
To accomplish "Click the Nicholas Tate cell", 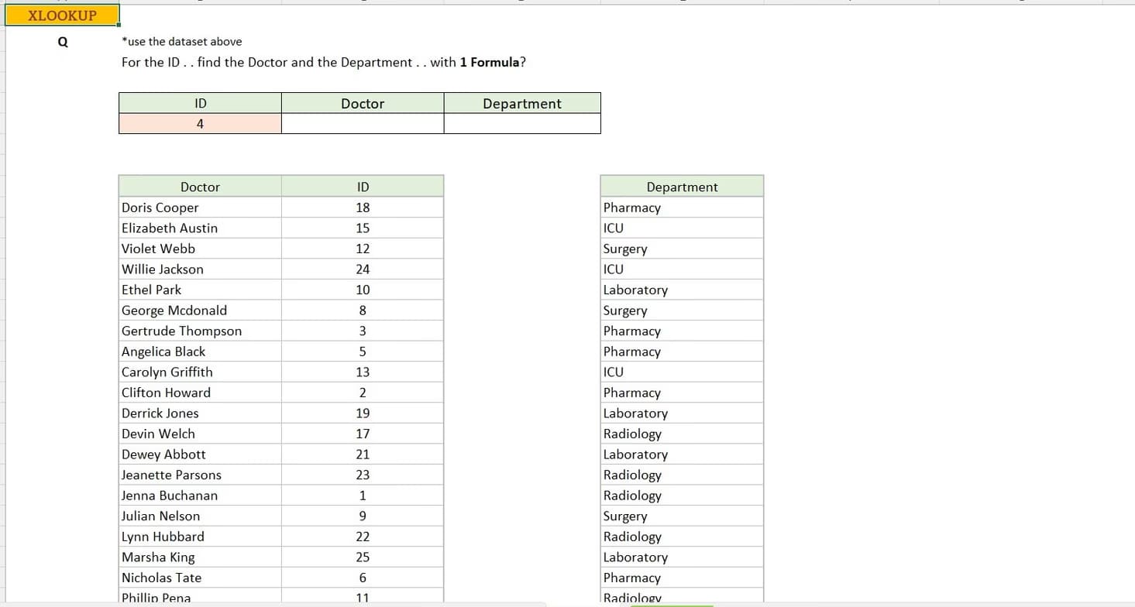I will pyautogui.click(x=200, y=578).
